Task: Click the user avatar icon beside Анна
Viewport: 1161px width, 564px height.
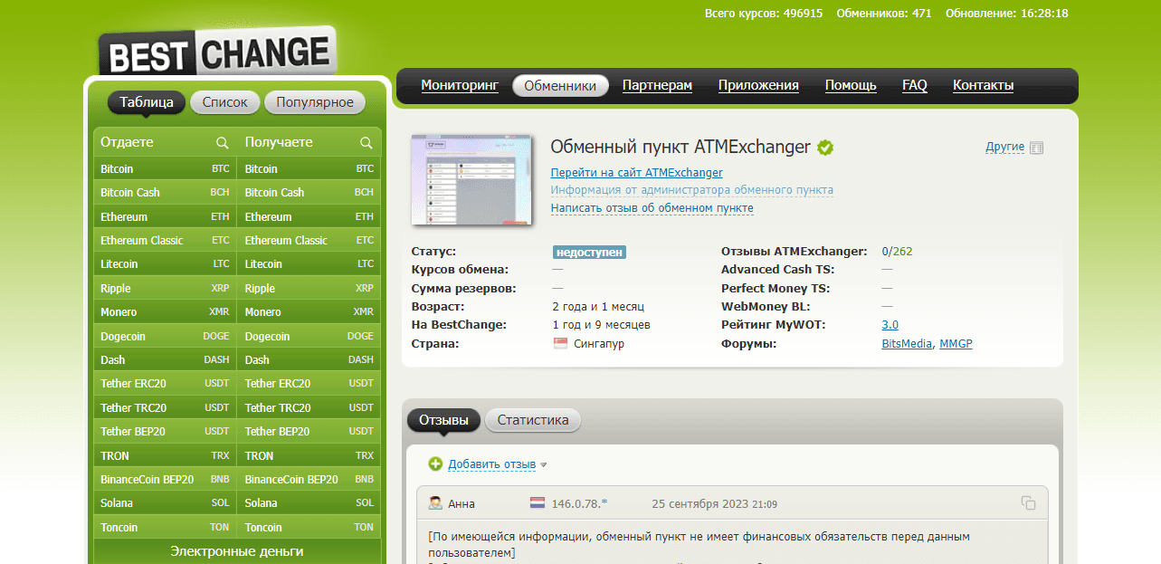Action: tap(435, 503)
